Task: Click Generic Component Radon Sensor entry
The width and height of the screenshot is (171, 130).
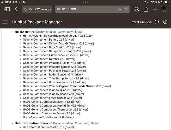Action: [53, 75]
